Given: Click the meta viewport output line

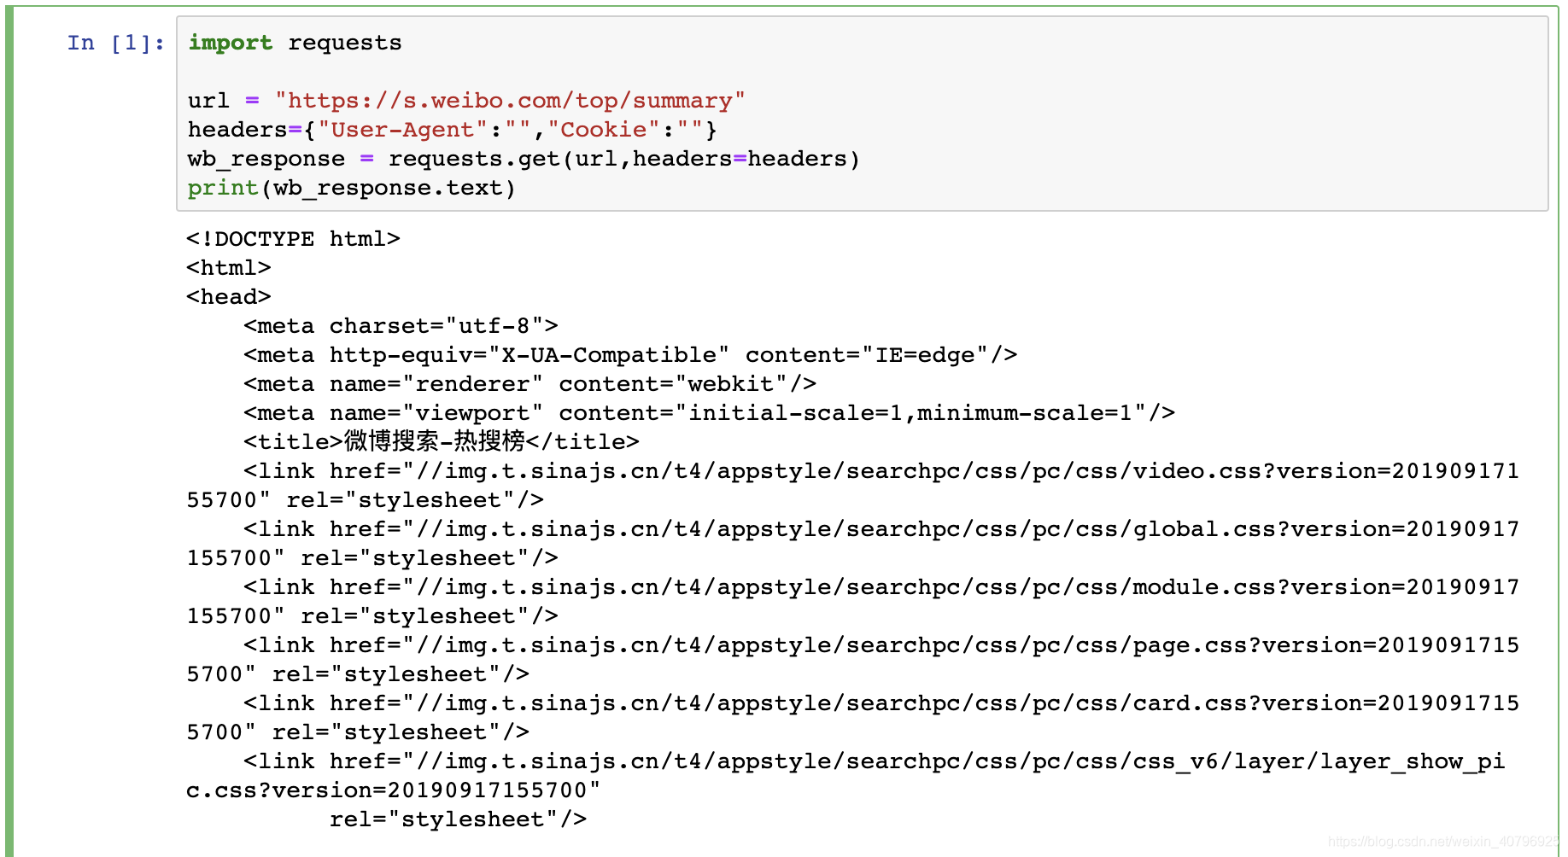Looking at the screenshot, I should [709, 413].
